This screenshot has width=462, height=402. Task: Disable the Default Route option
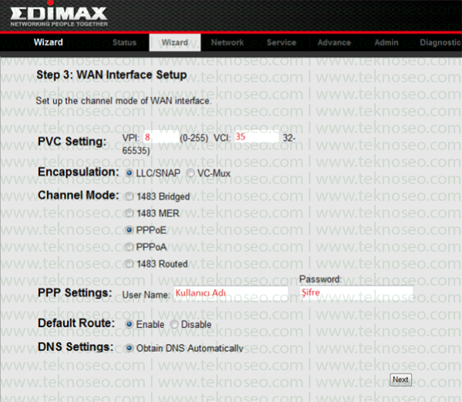pyautogui.click(x=174, y=324)
